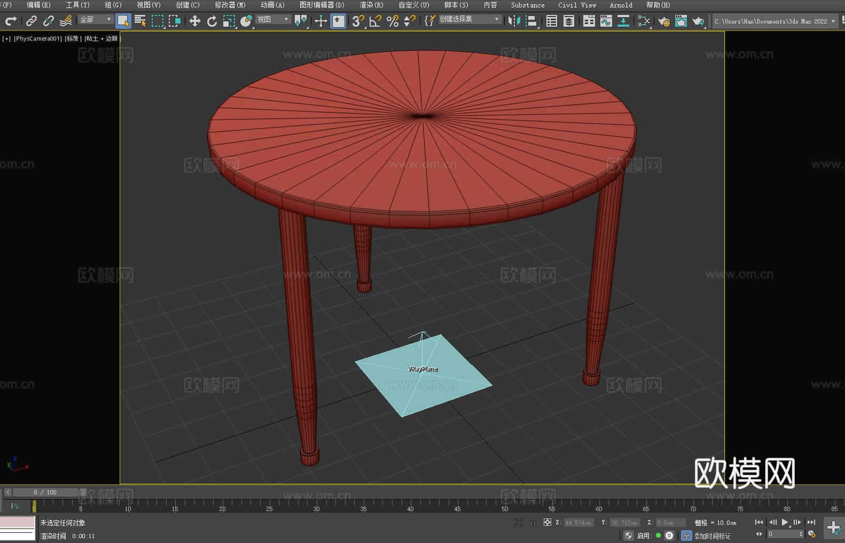The height and width of the screenshot is (543, 845).
Task: Click the Z coordinate field
Action: tap(670, 523)
